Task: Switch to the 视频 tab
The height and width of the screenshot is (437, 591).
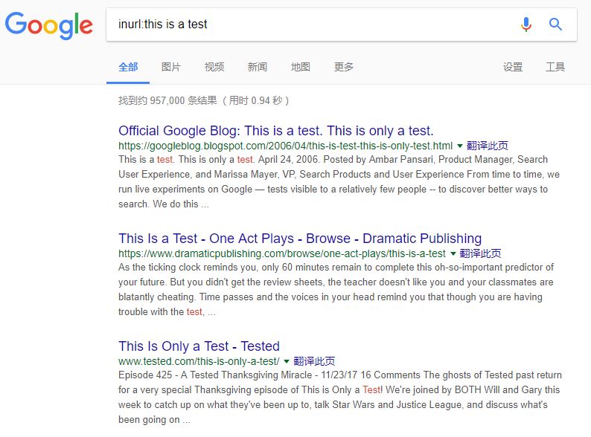Action: point(214,67)
